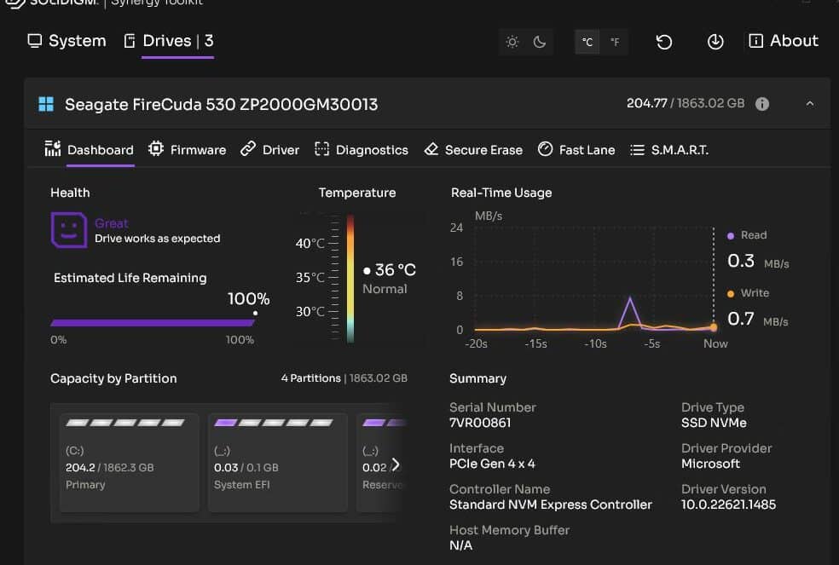Select Celsius temperature unit
This screenshot has height=565, width=839.
coord(587,42)
